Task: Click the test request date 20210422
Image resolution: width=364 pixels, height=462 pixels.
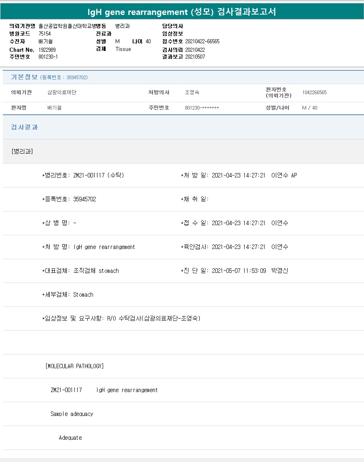Action: pos(195,50)
